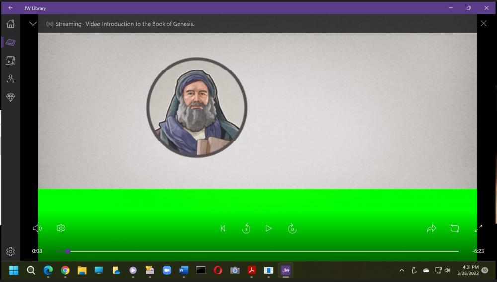
Task: Click the Moses portrait in the video
Action: pos(196,107)
